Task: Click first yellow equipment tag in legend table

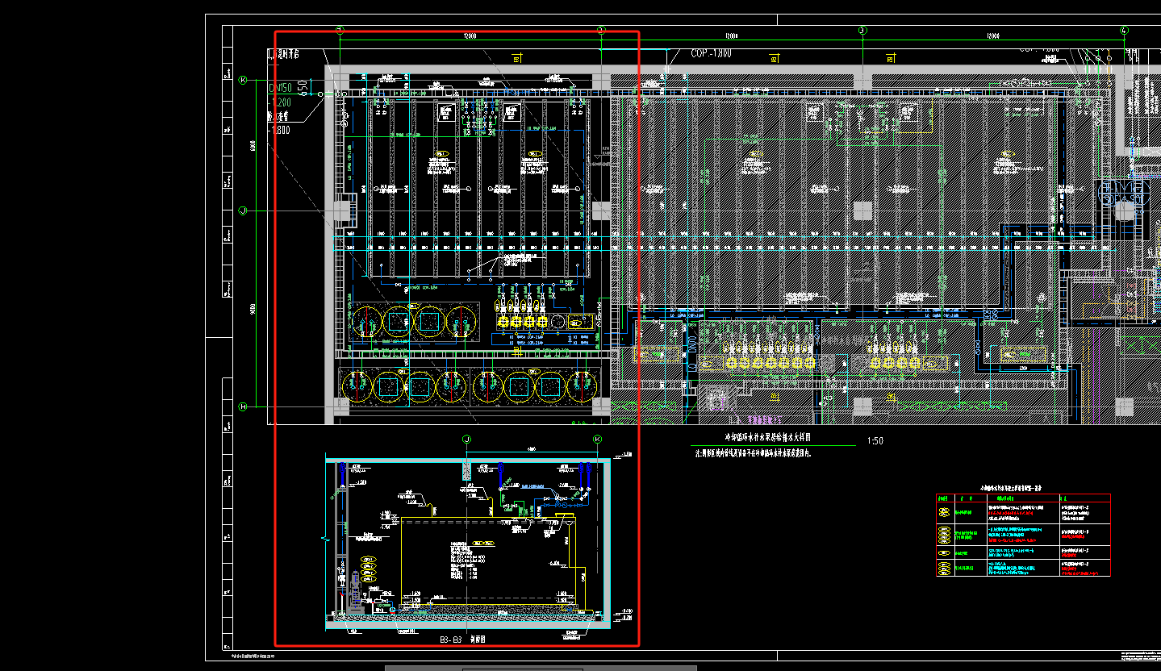Action: 943,512
